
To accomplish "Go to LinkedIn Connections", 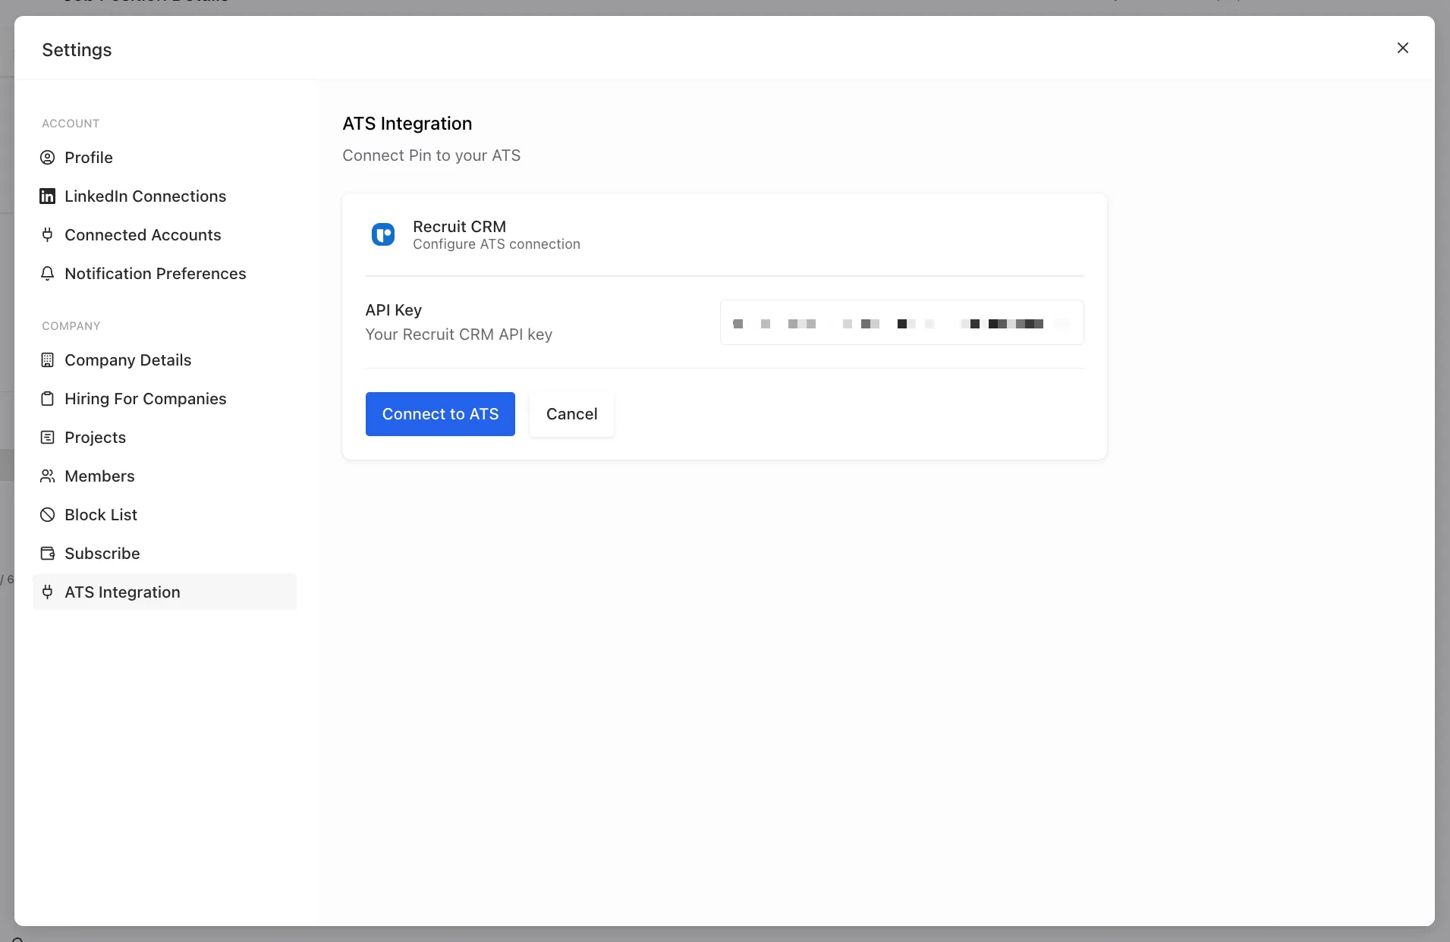I will [165, 196].
